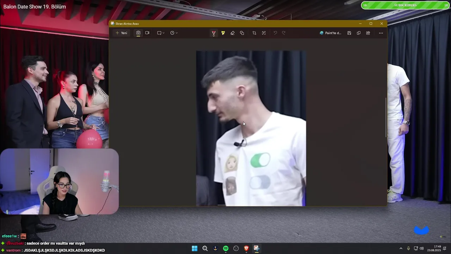
Task: Open the network tray icon
Action: click(416, 248)
